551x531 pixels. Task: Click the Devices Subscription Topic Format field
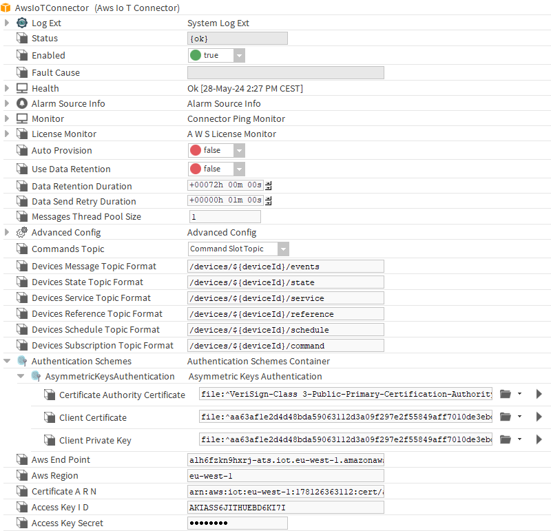(x=286, y=346)
